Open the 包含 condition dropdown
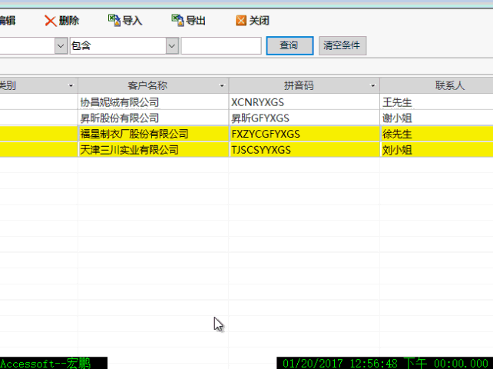 point(172,46)
